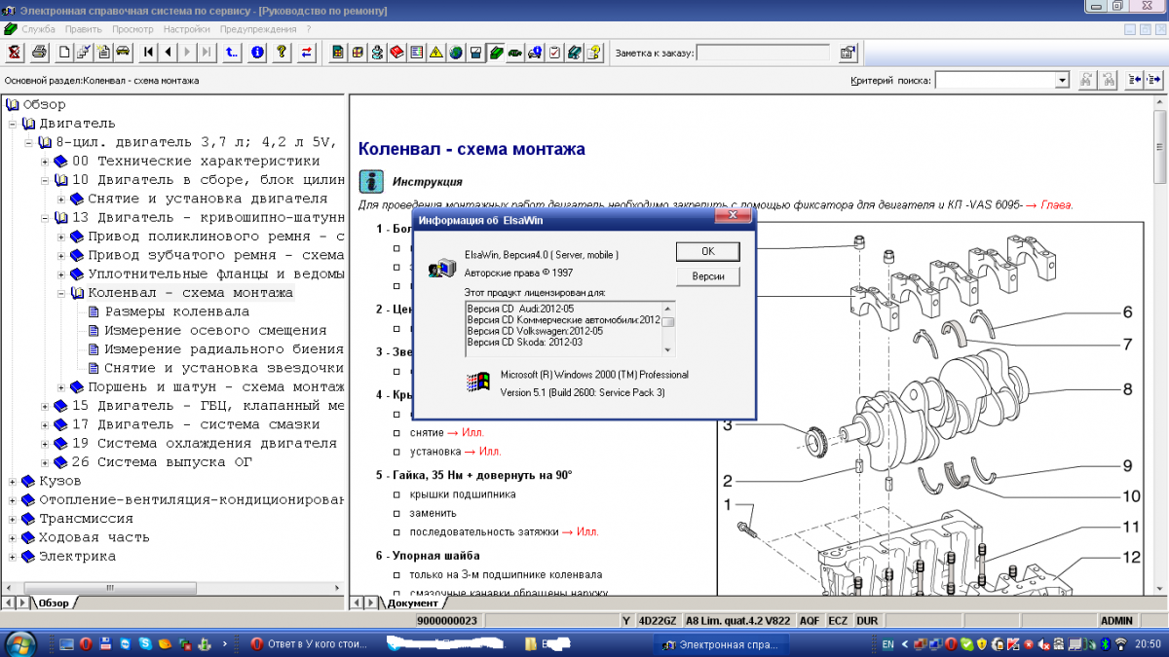This screenshot has width=1169, height=657.
Task: Click the blue info circle toolbar icon
Action: coord(257,52)
